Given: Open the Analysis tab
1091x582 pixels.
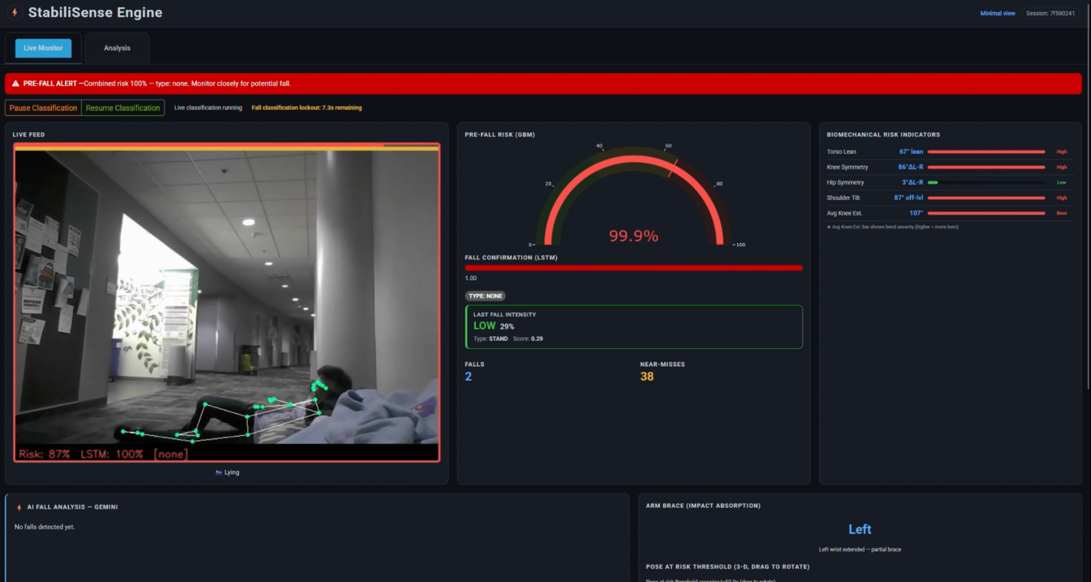Looking at the screenshot, I should [117, 48].
